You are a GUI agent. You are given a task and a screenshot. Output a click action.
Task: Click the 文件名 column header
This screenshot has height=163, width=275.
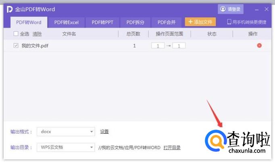[x=69, y=34]
